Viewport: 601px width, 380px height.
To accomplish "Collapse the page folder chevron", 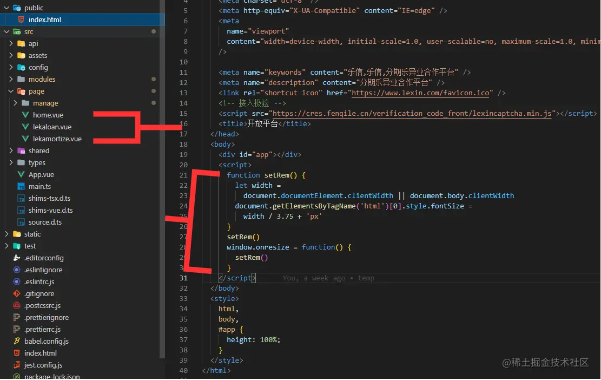I will click(x=11, y=91).
